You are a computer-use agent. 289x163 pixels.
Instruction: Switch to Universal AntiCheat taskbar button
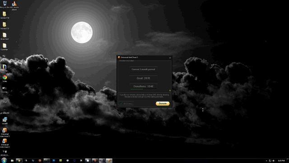coord(109,161)
